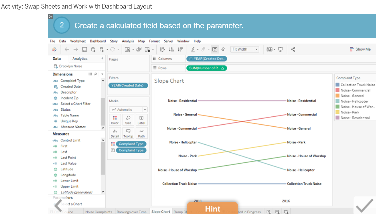Click the show/hide cards icon
376x214 pixels.
point(269,49)
